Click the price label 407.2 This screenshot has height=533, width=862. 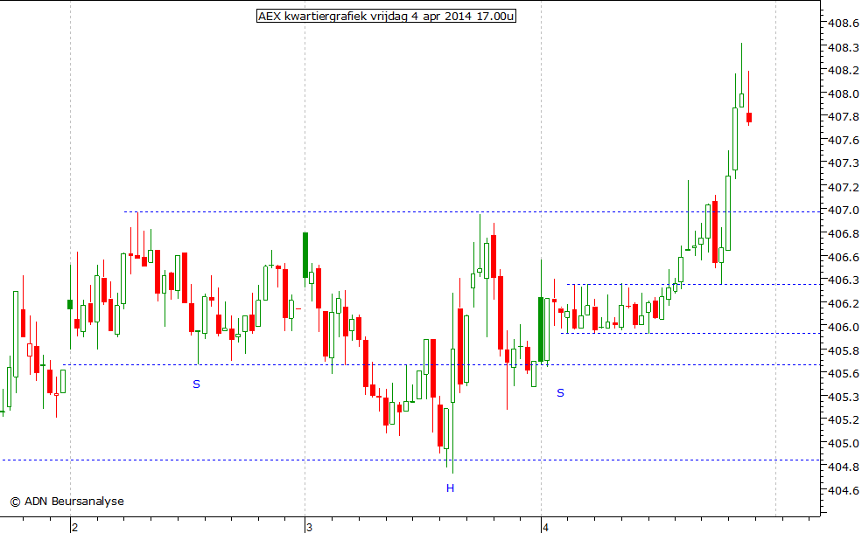pos(844,188)
